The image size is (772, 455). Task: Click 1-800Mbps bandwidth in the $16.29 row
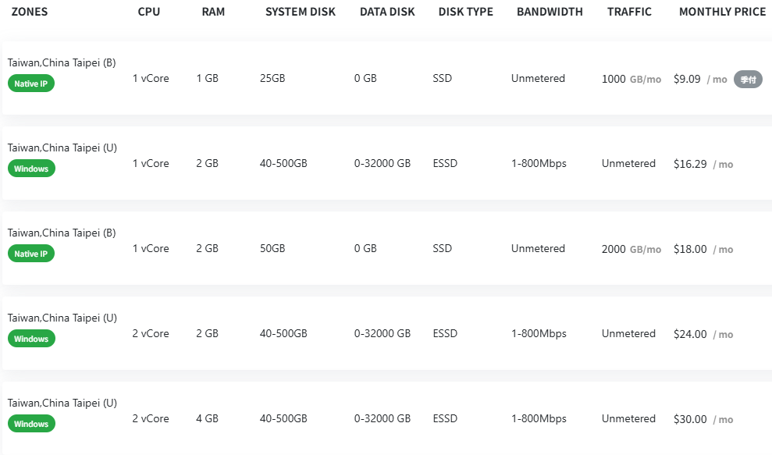[x=539, y=163]
